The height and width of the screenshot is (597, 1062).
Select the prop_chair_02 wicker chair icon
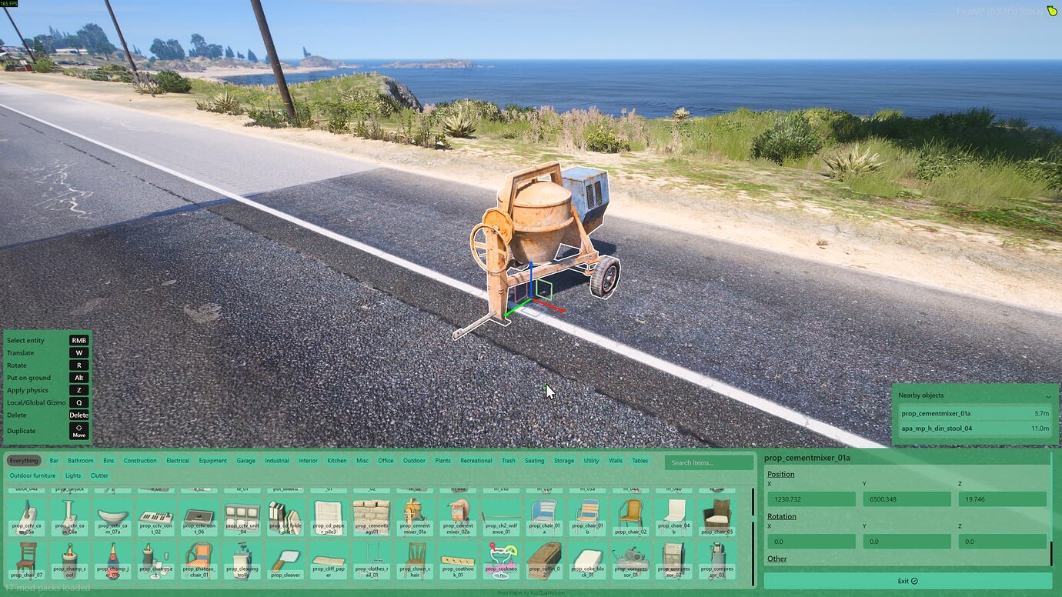630,514
